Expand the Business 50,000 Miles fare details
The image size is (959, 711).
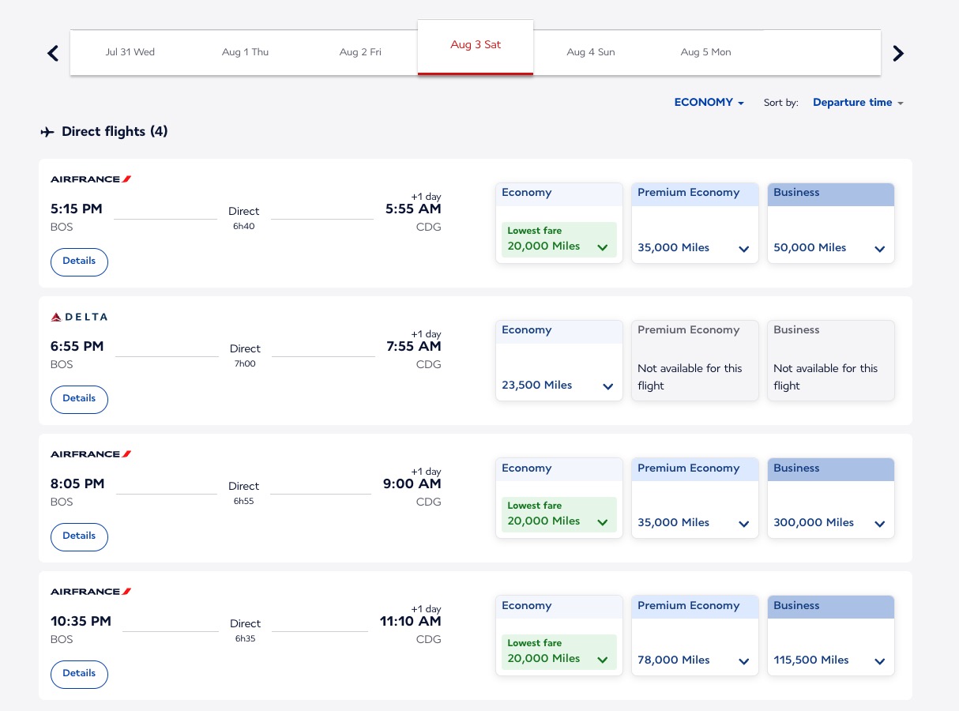[x=879, y=248]
